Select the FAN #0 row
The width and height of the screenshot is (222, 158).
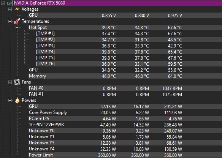click(x=125, y=88)
